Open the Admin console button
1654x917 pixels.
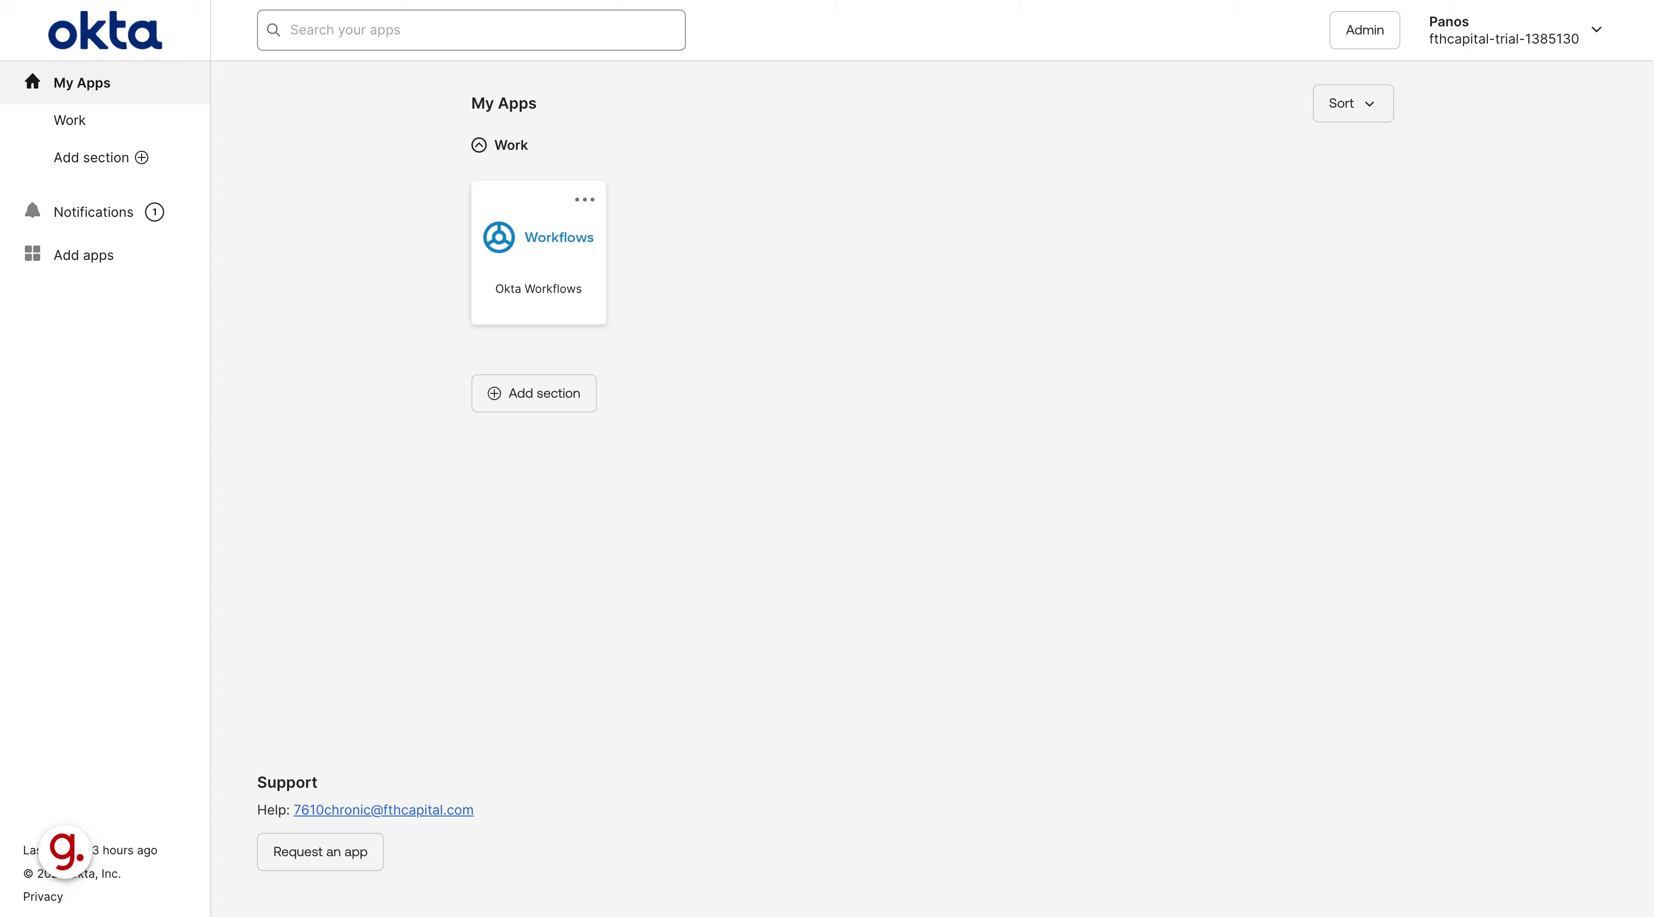click(1364, 30)
